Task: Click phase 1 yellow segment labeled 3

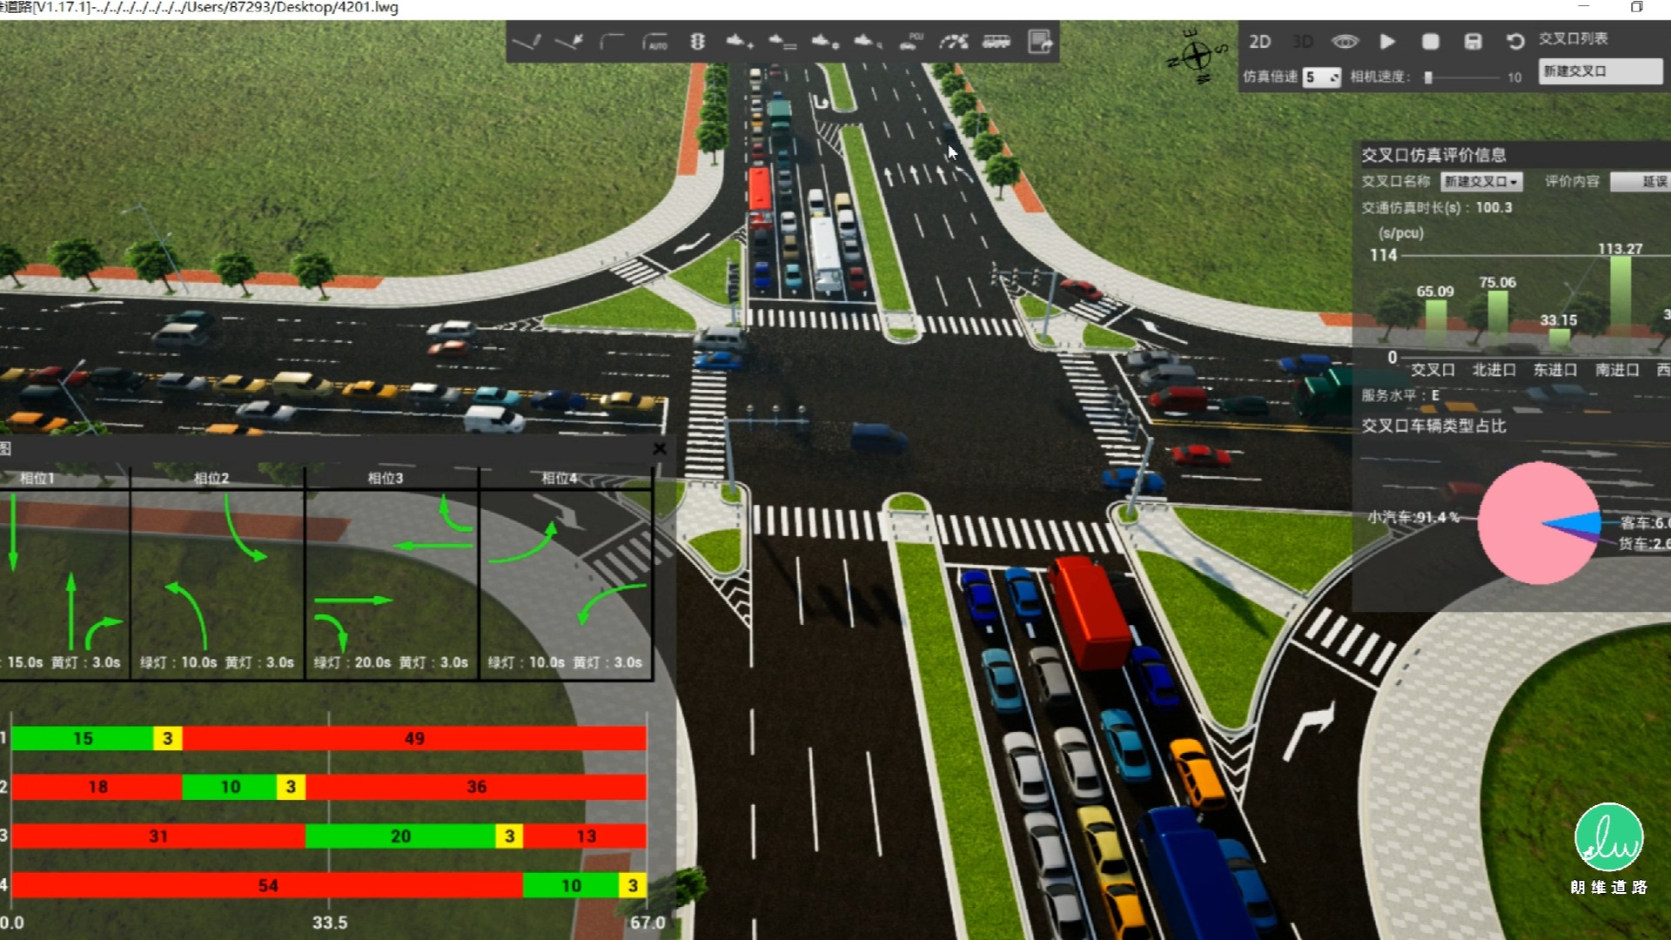Action: pyautogui.click(x=168, y=738)
